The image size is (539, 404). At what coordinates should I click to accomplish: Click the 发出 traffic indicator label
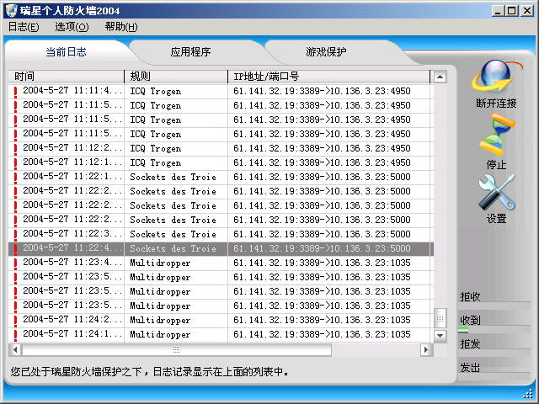click(x=470, y=368)
